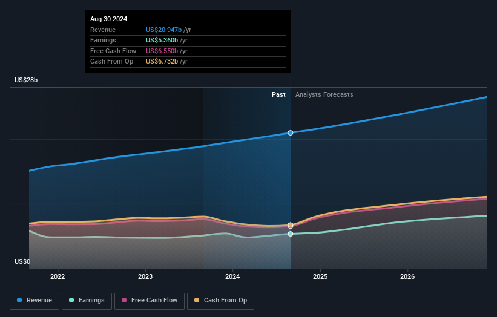
Task: Toggle the Free Cash Flow legend button
Action: coord(150,301)
